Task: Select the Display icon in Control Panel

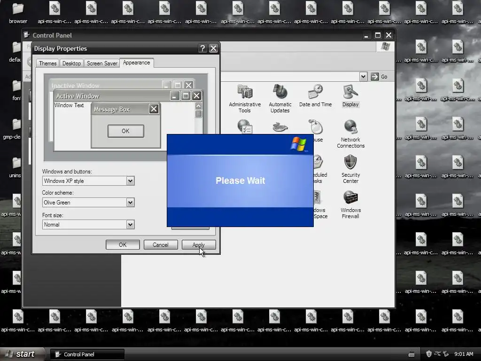Action: pyautogui.click(x=350, y=95)
